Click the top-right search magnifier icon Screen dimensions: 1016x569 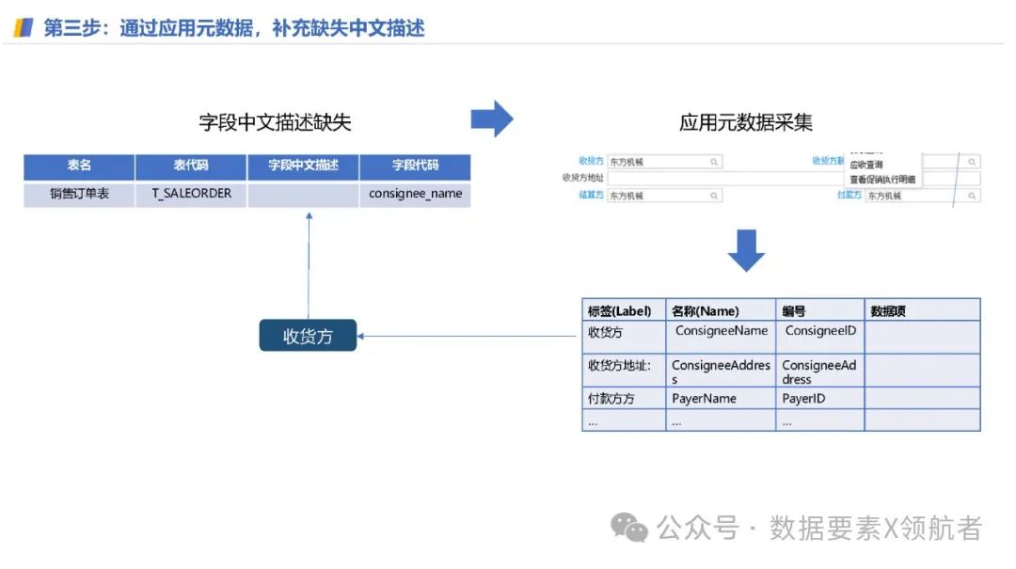coord(972,160)
